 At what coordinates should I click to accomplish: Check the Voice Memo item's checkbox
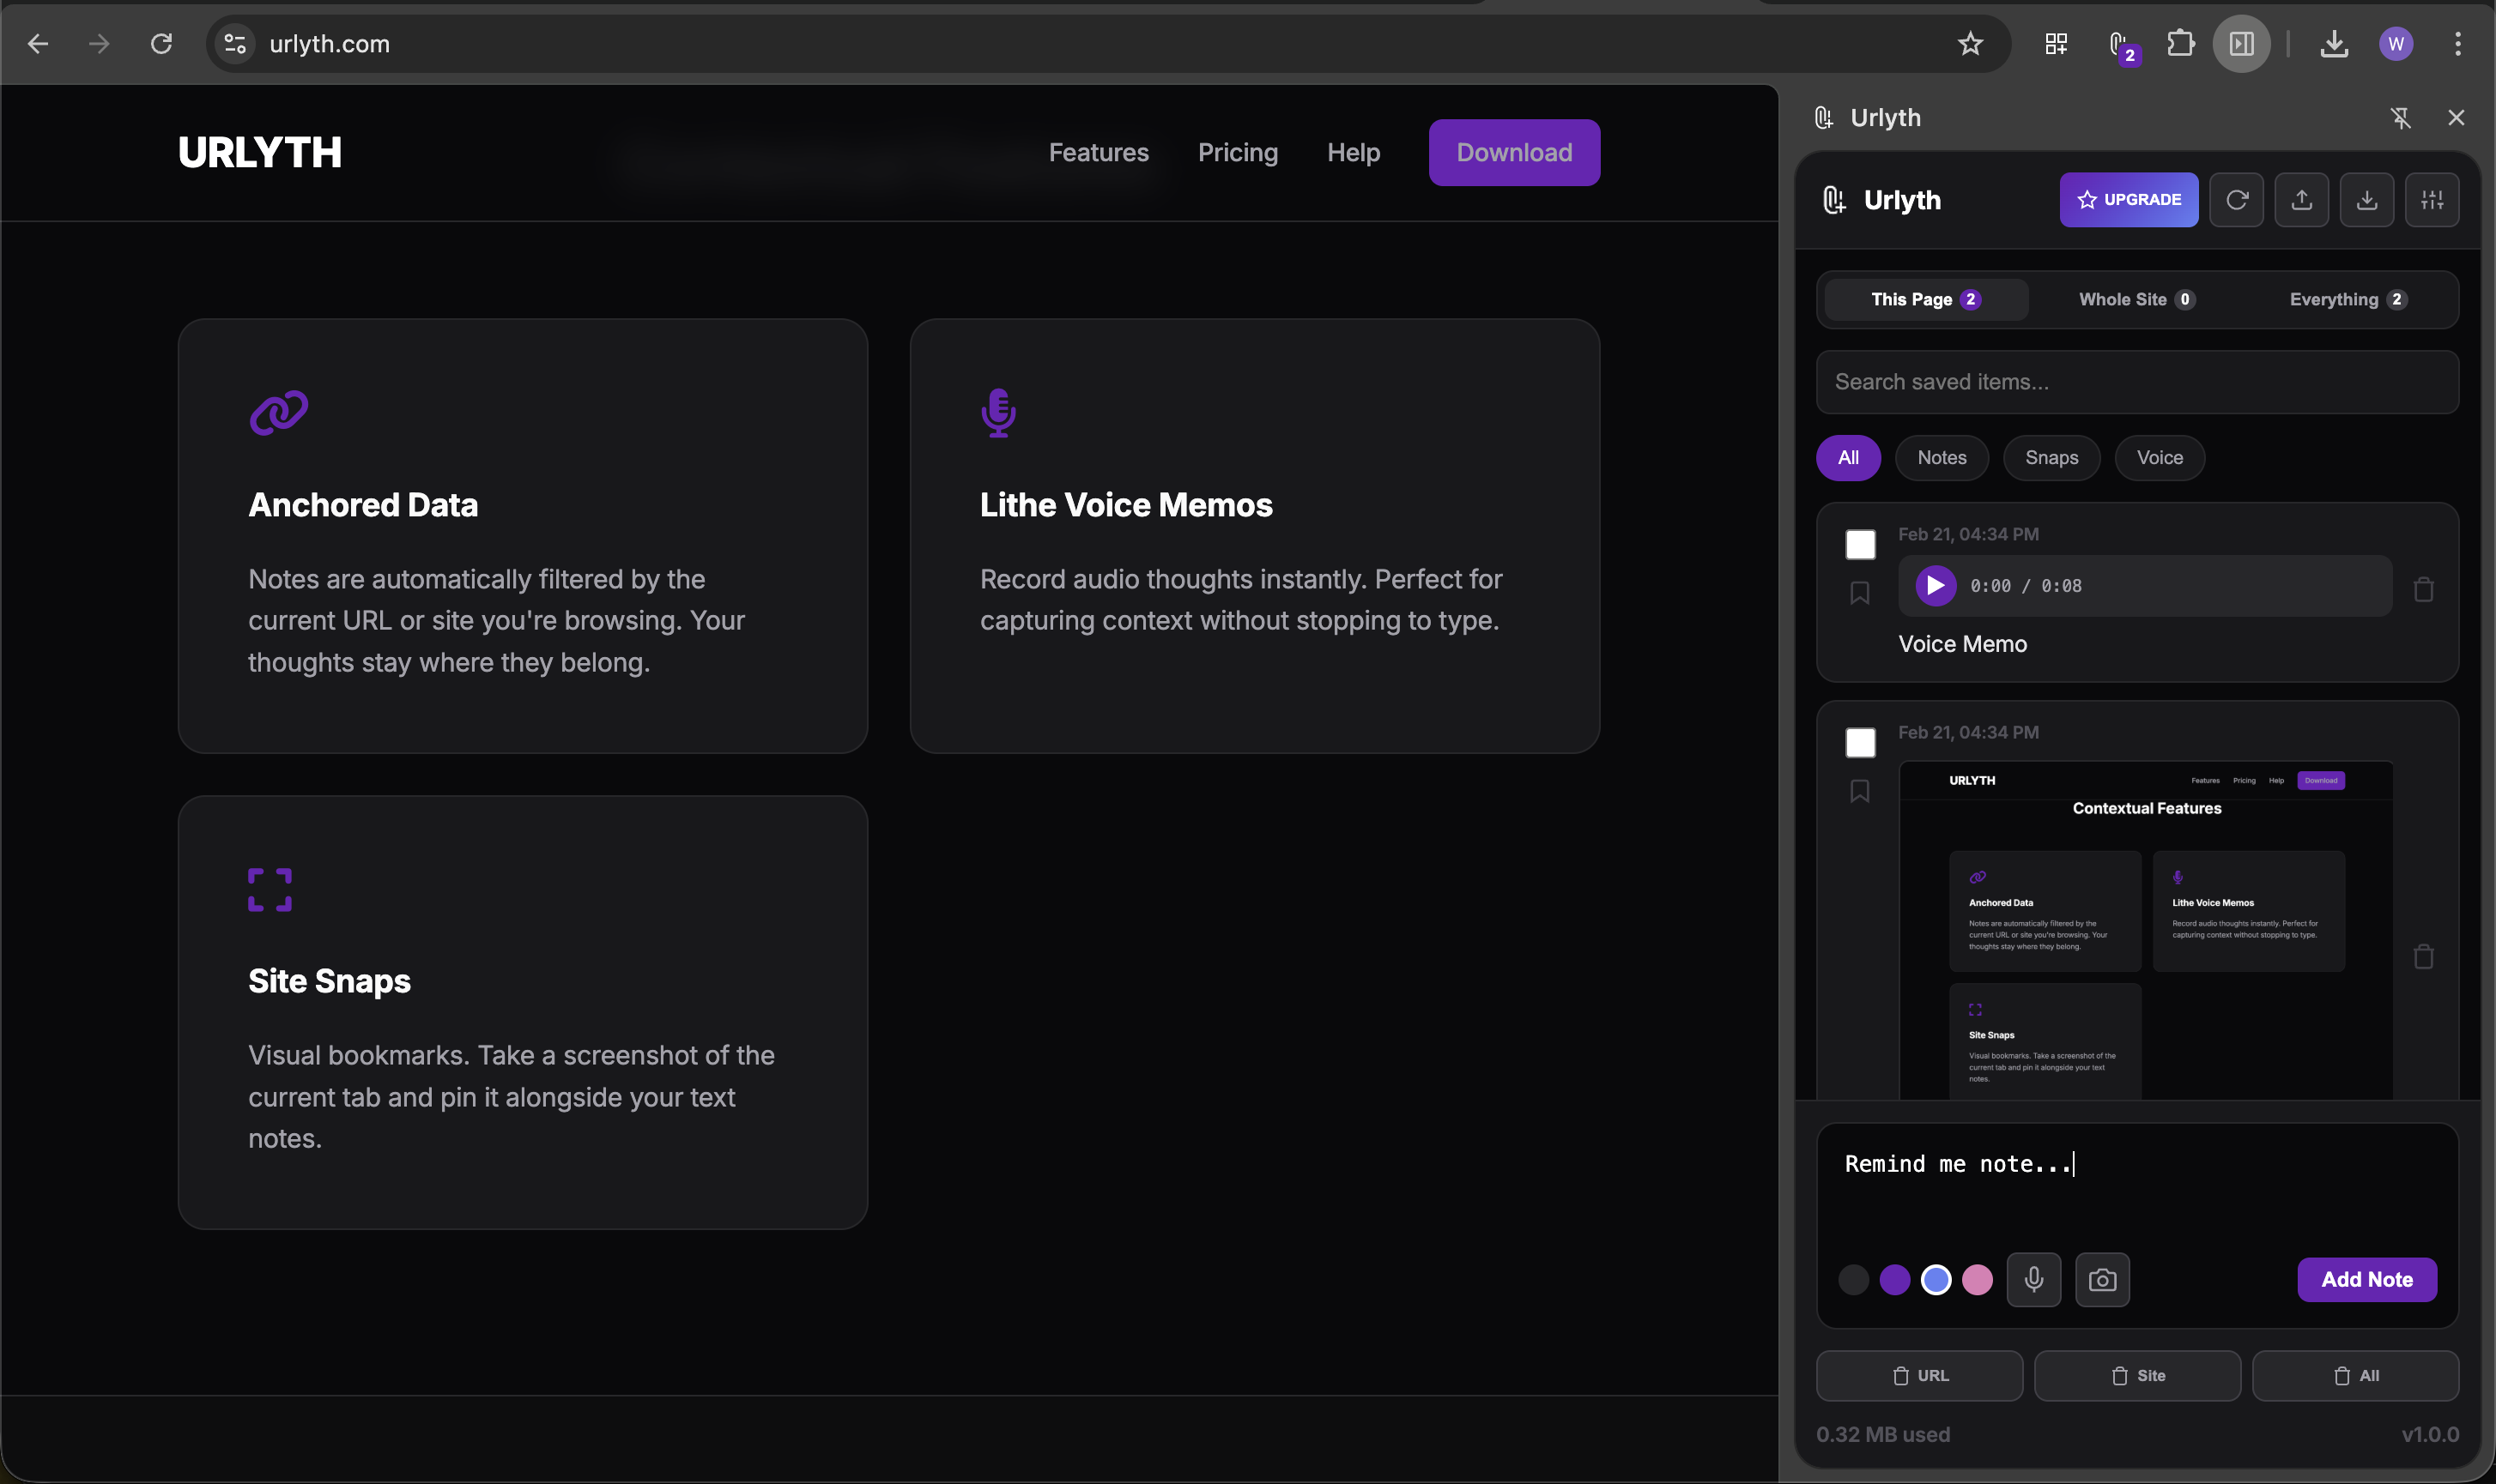[1859, 544]
